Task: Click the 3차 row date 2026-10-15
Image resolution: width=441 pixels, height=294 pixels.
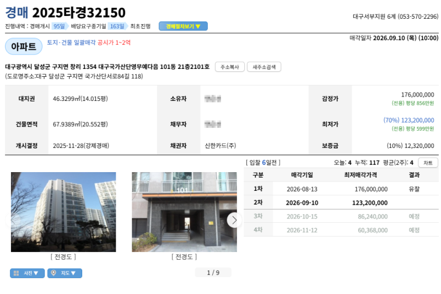Action: click(x=302, y=216)
